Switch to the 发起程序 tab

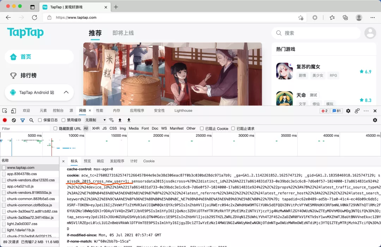[x=117, y=161]
